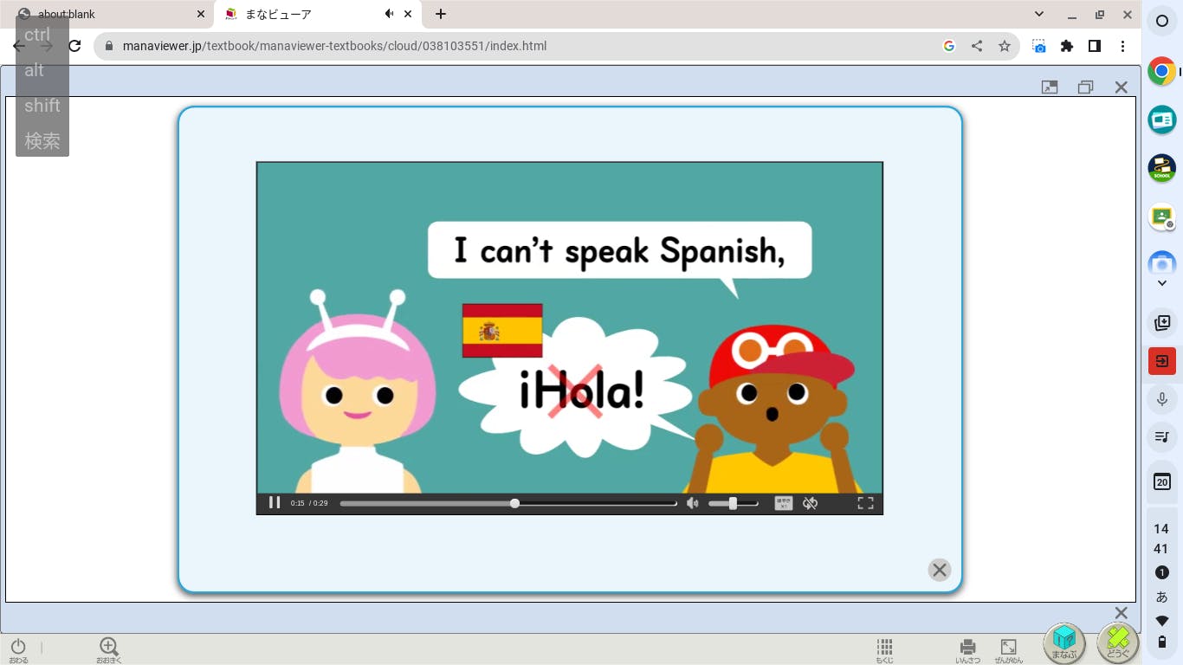Image resolution: width=1183 pixels, height=665 pixels.
Task: Open the もくじ table of contents
Action: [x=884, y=649]
